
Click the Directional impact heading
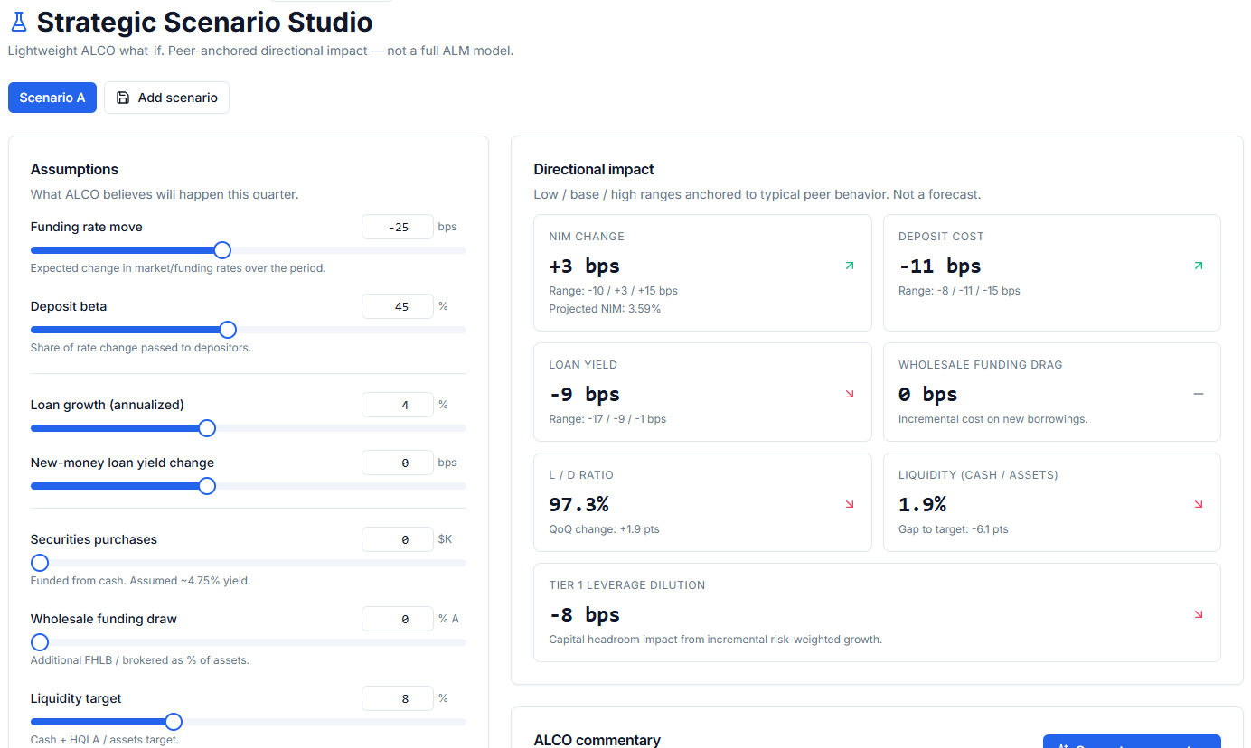tap(594, 169)
